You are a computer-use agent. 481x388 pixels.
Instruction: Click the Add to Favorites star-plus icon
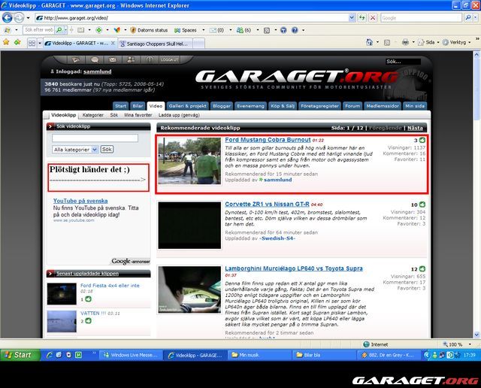point(17,42)
